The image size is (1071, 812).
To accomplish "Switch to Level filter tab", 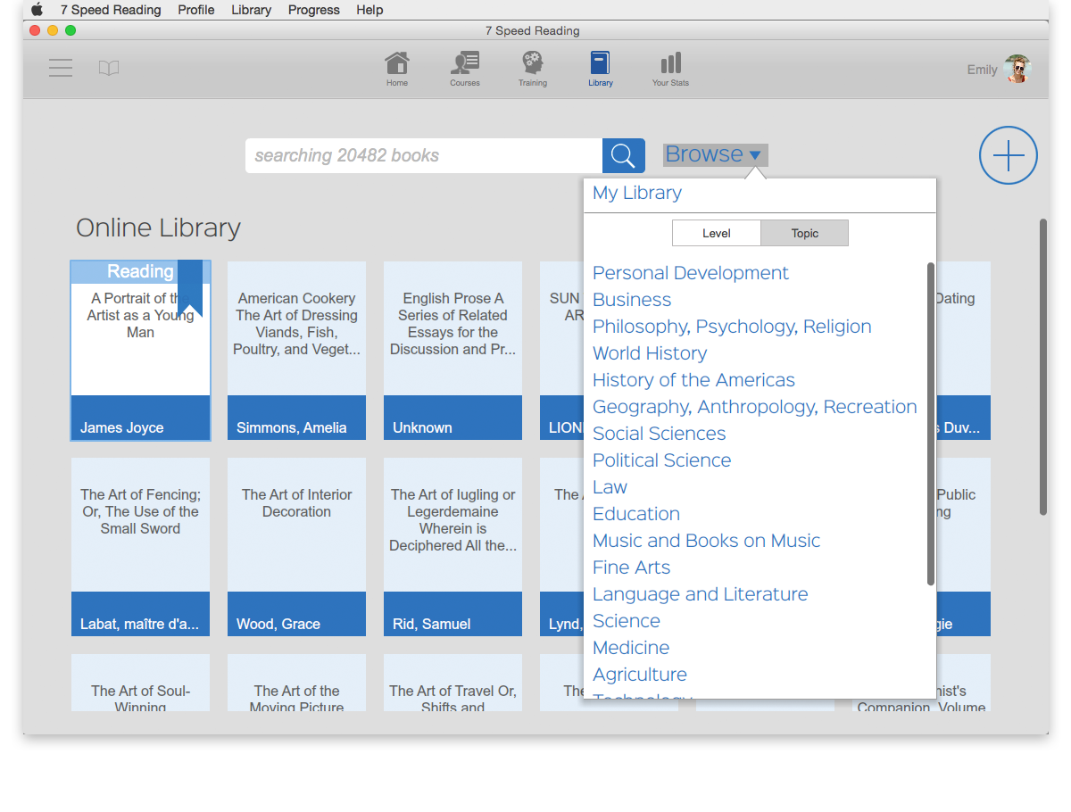I will point(717,233).
